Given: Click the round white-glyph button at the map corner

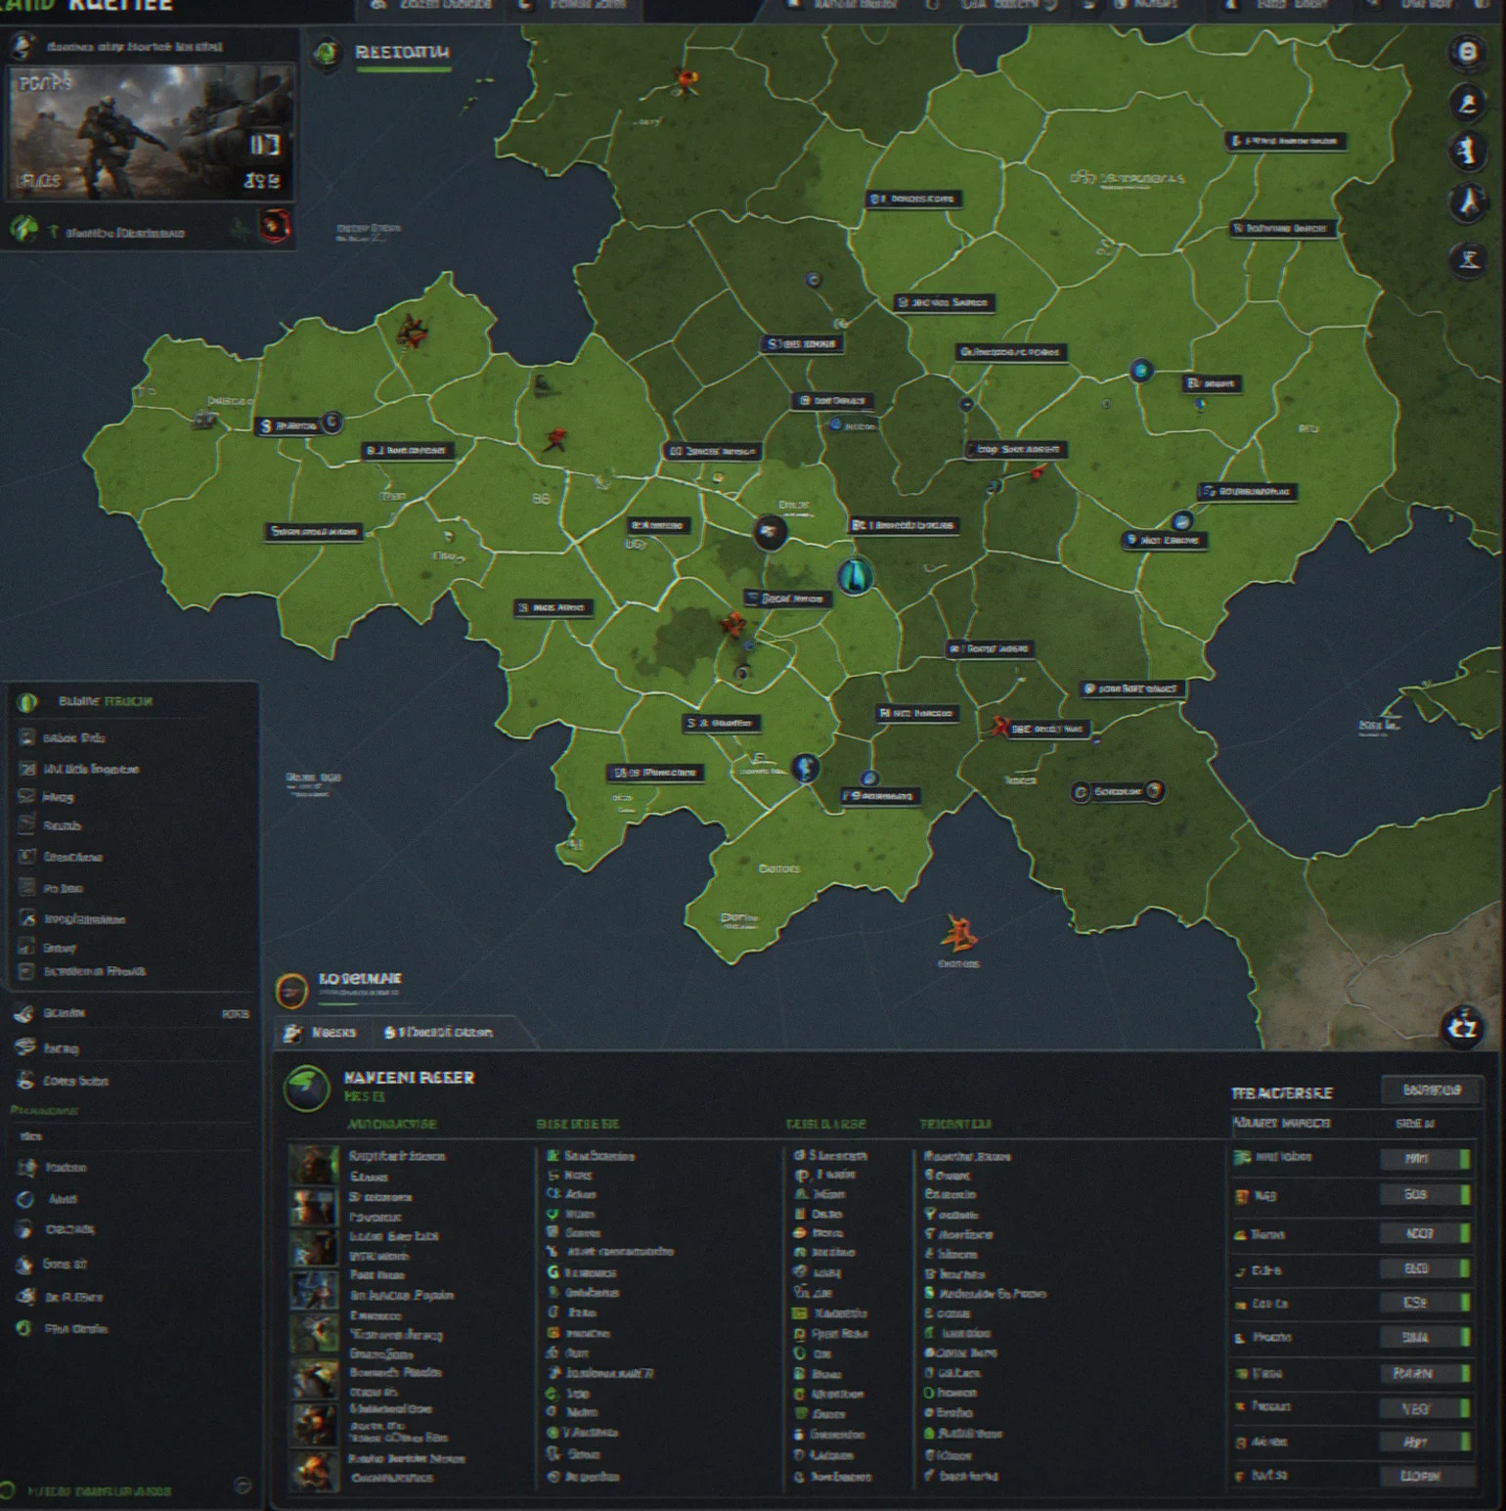Looking at the screenshot, I should (x=1462, y=1027).
